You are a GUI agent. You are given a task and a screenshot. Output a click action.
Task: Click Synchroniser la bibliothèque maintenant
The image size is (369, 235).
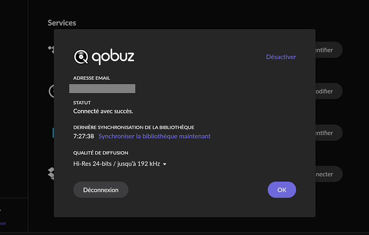point(155,136)
